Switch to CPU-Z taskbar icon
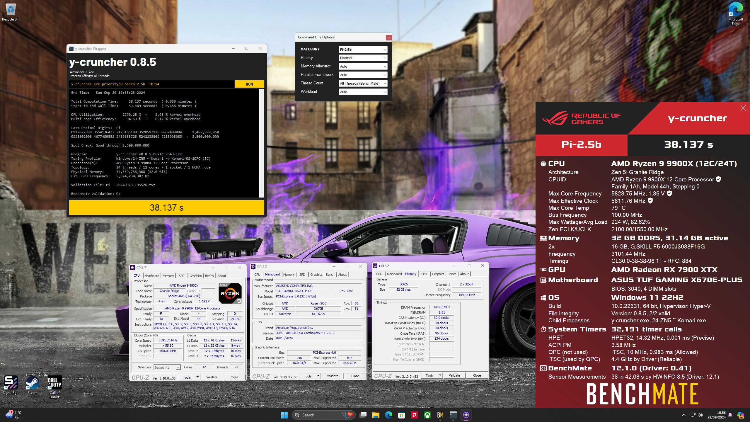This screenshot has width=750, height=422. click(x=466, y=415)
